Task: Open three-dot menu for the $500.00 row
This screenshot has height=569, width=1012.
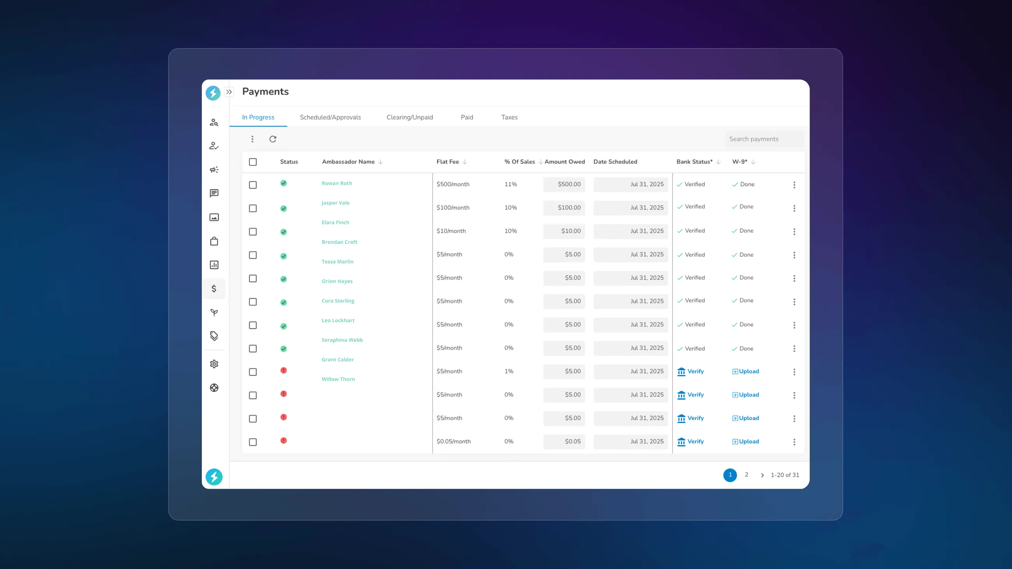Action: (x=794, y=185)
